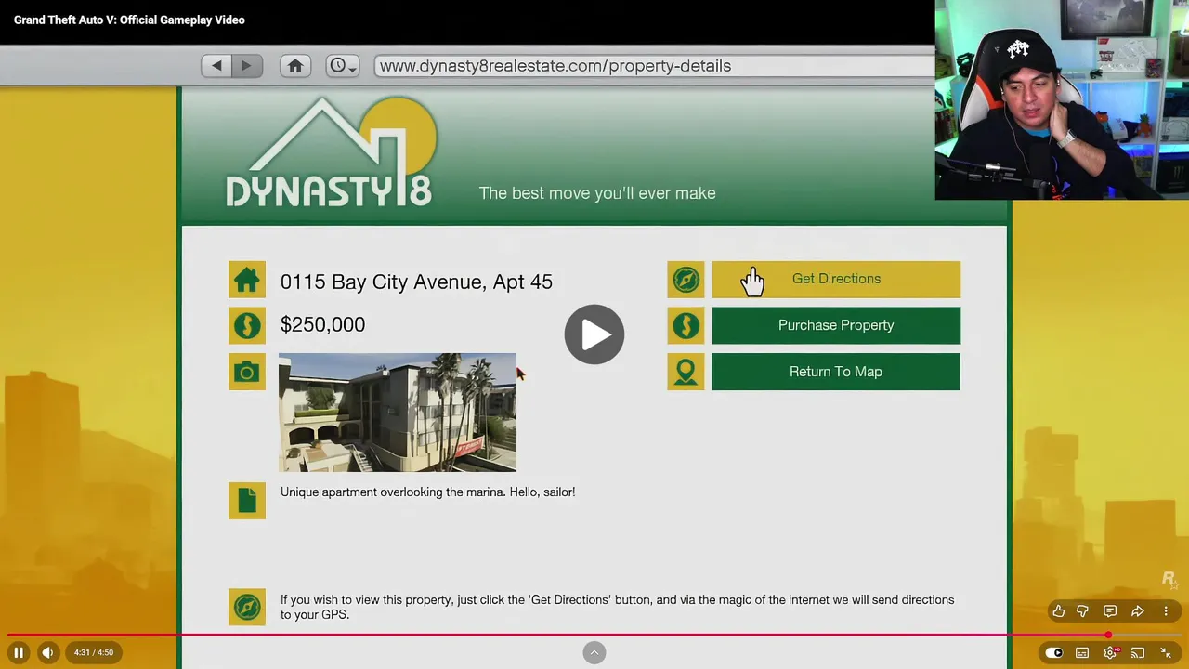
Task: Open the video settings gear
Action: [1110, 652]
